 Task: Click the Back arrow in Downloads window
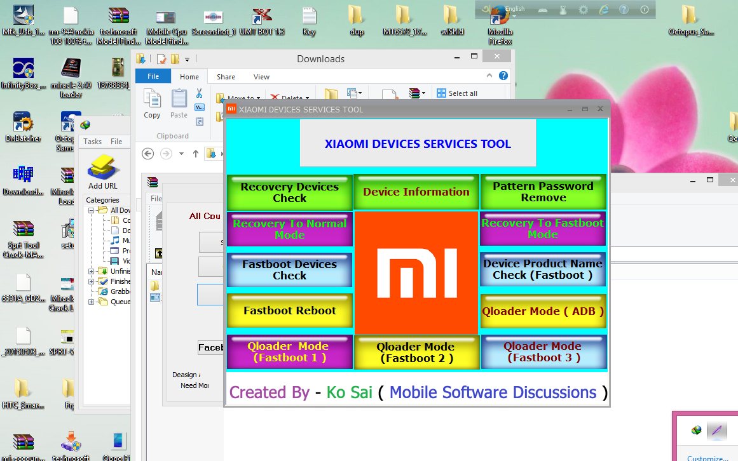147,154
